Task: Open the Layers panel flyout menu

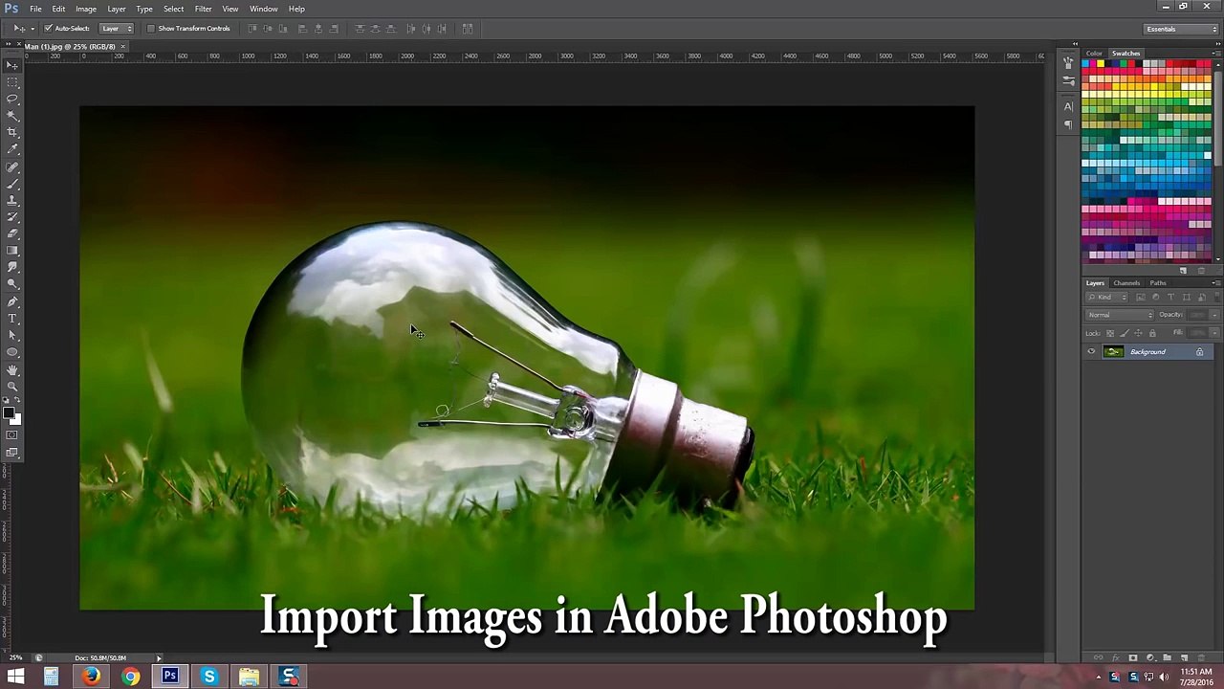Action: (1215, 283)
